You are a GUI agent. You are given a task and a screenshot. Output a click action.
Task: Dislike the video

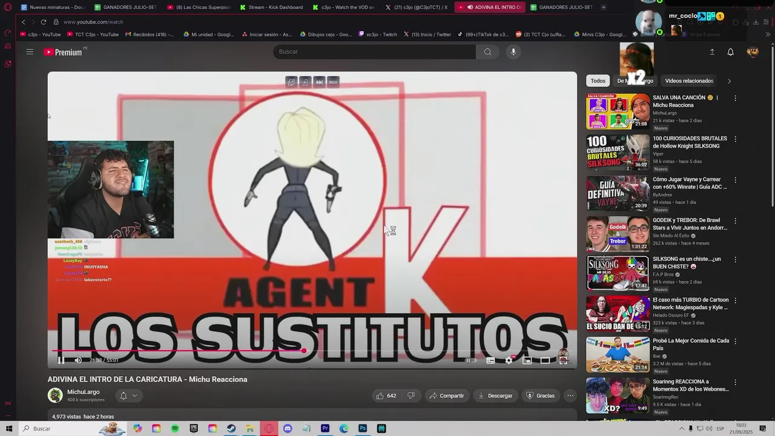coord(411,396)
